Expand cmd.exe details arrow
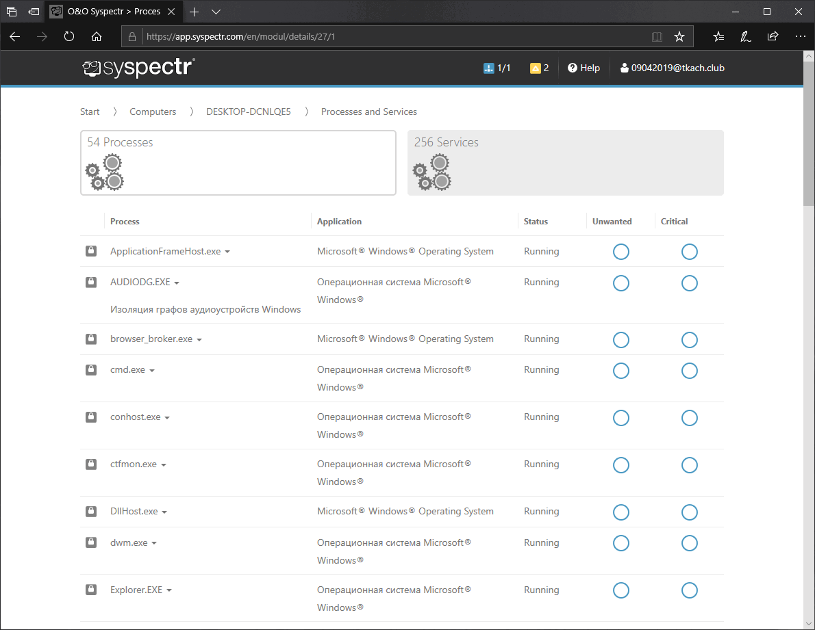This screenshot has width=815, height=630. click(152, 371)
